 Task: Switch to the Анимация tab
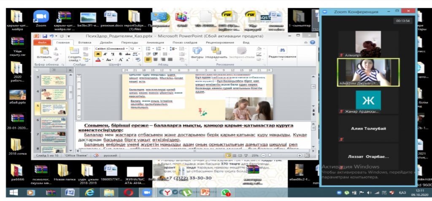point(155,43)
